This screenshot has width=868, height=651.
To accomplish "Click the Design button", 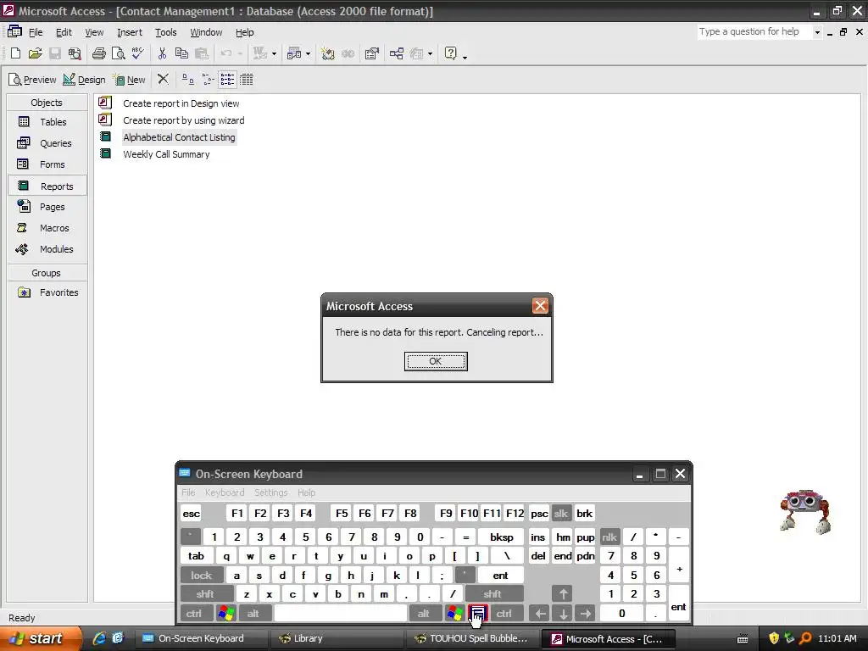I will tap(84, 80).
